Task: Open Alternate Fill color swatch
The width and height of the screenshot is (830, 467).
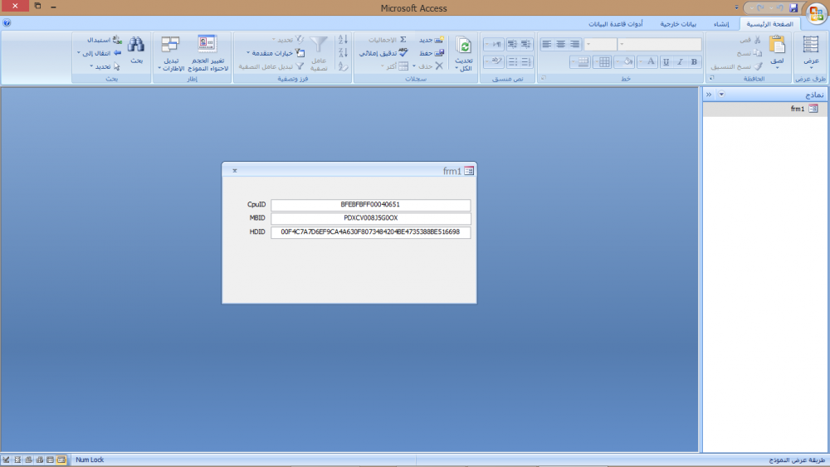Action: coord(580,62)
